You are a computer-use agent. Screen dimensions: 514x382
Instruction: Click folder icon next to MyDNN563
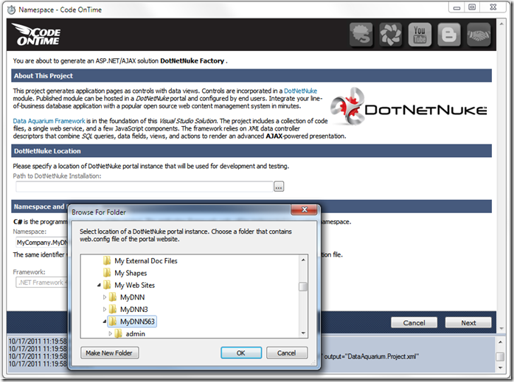click(x=112, y=322)
